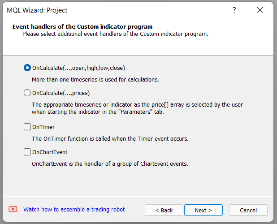Cancel the wizard
The width and height of the screenshot is (277, 224).
tap(248, 210)
